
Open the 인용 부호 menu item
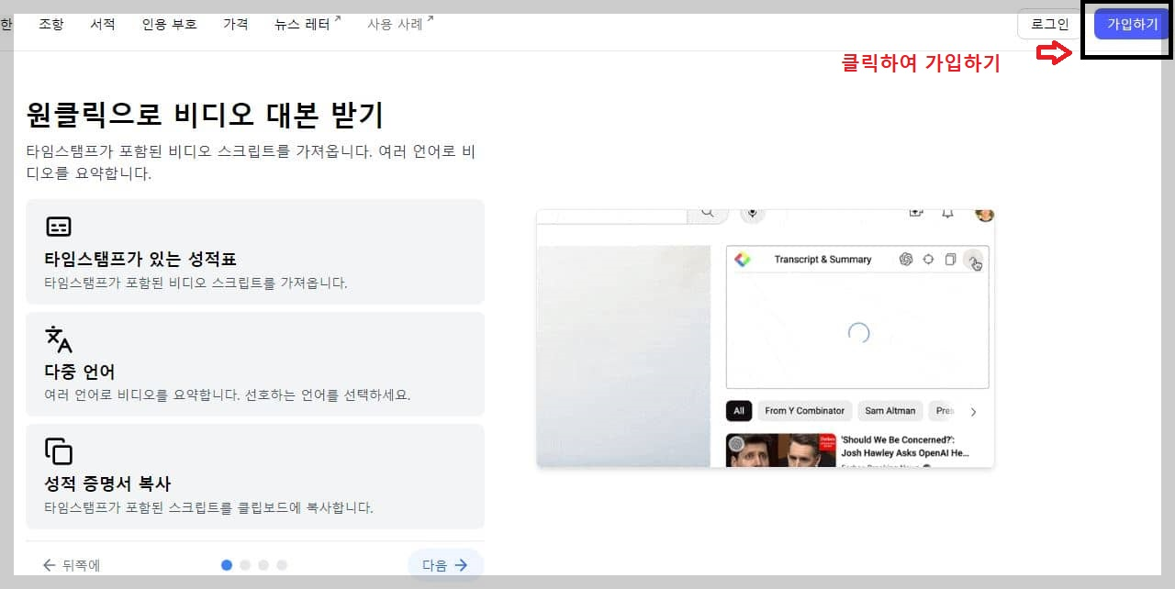[169, 24]
